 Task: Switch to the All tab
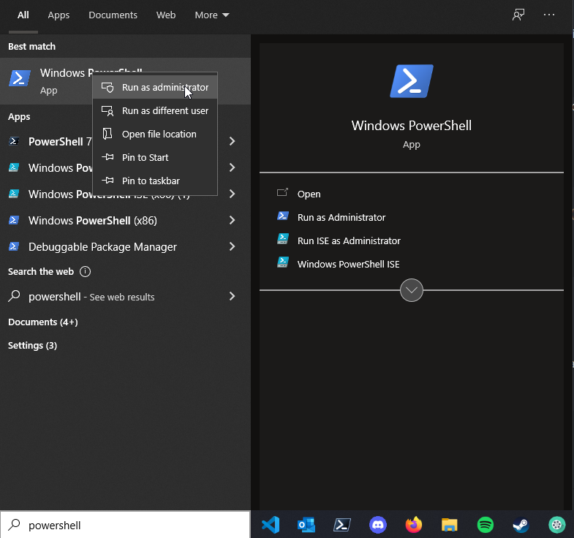point(23,15)
